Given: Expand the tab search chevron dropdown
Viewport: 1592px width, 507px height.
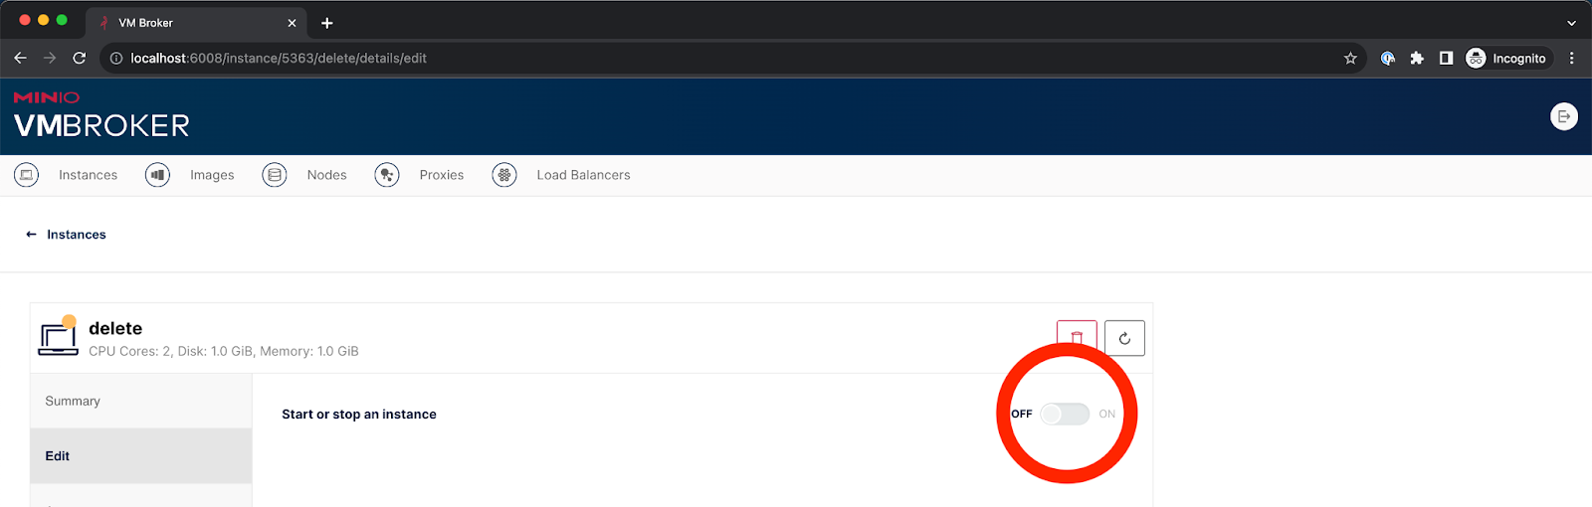Looking at the screenshot, I should (x=1571, y=23).
